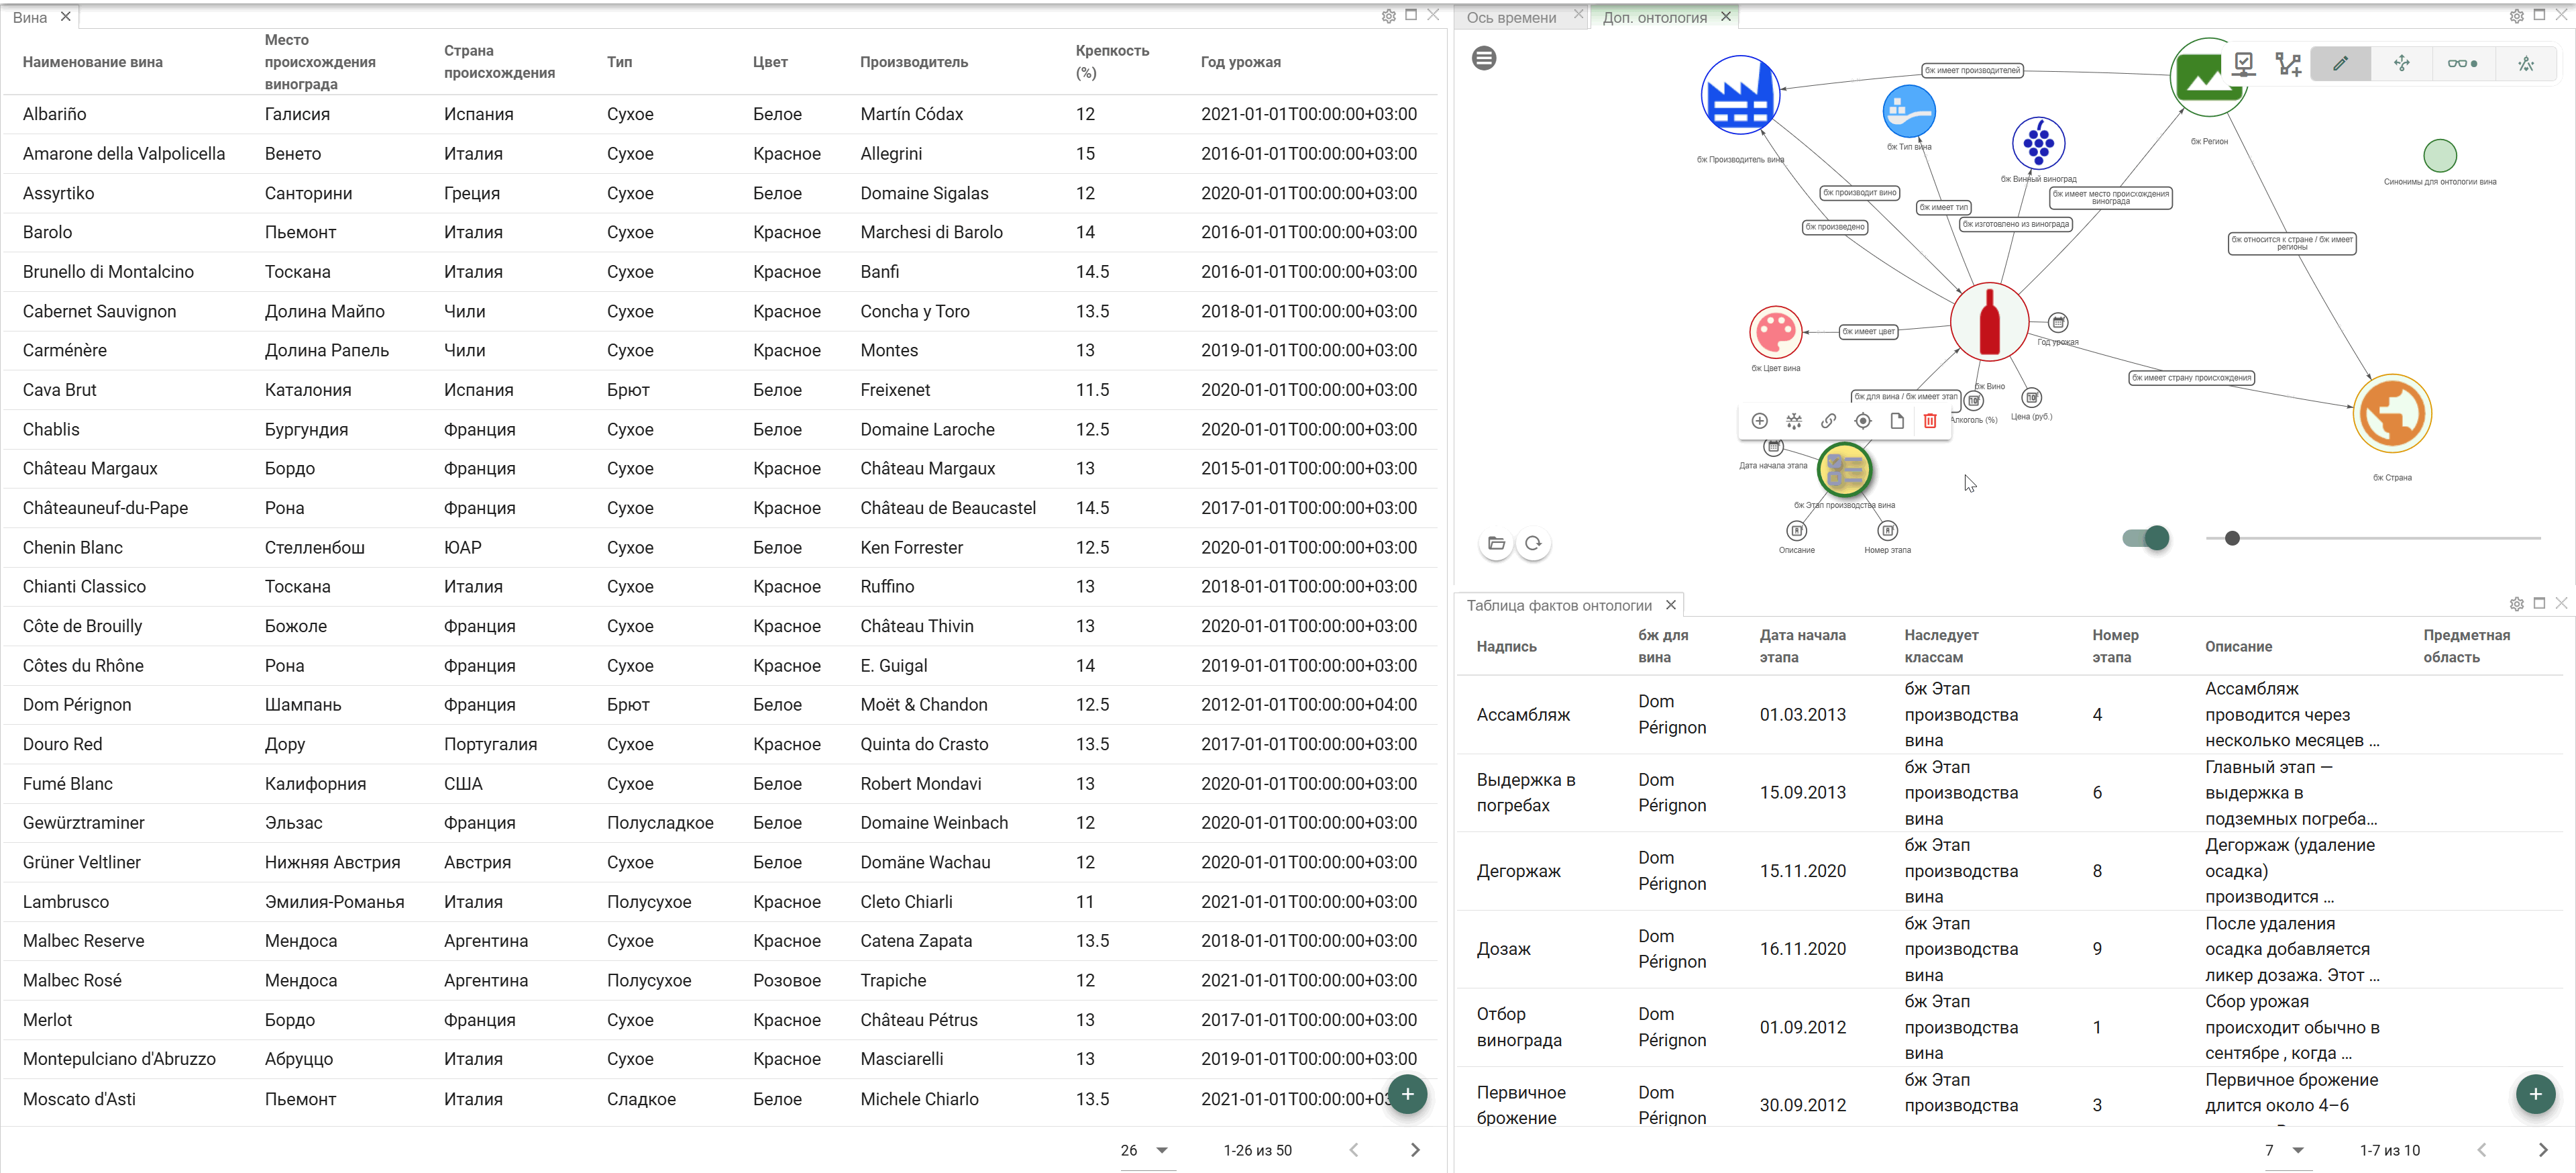Select the compass design mode
This screenshot has height=1173, width=2576.
point(2526,64)
